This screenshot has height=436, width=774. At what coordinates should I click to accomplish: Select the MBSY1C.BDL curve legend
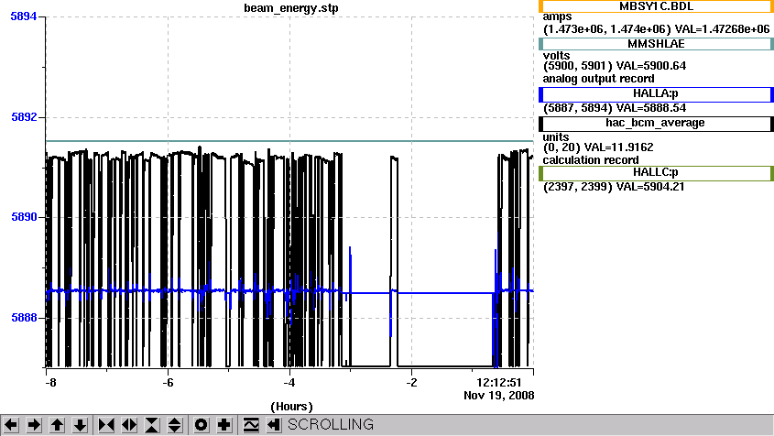tap(656, 6)
